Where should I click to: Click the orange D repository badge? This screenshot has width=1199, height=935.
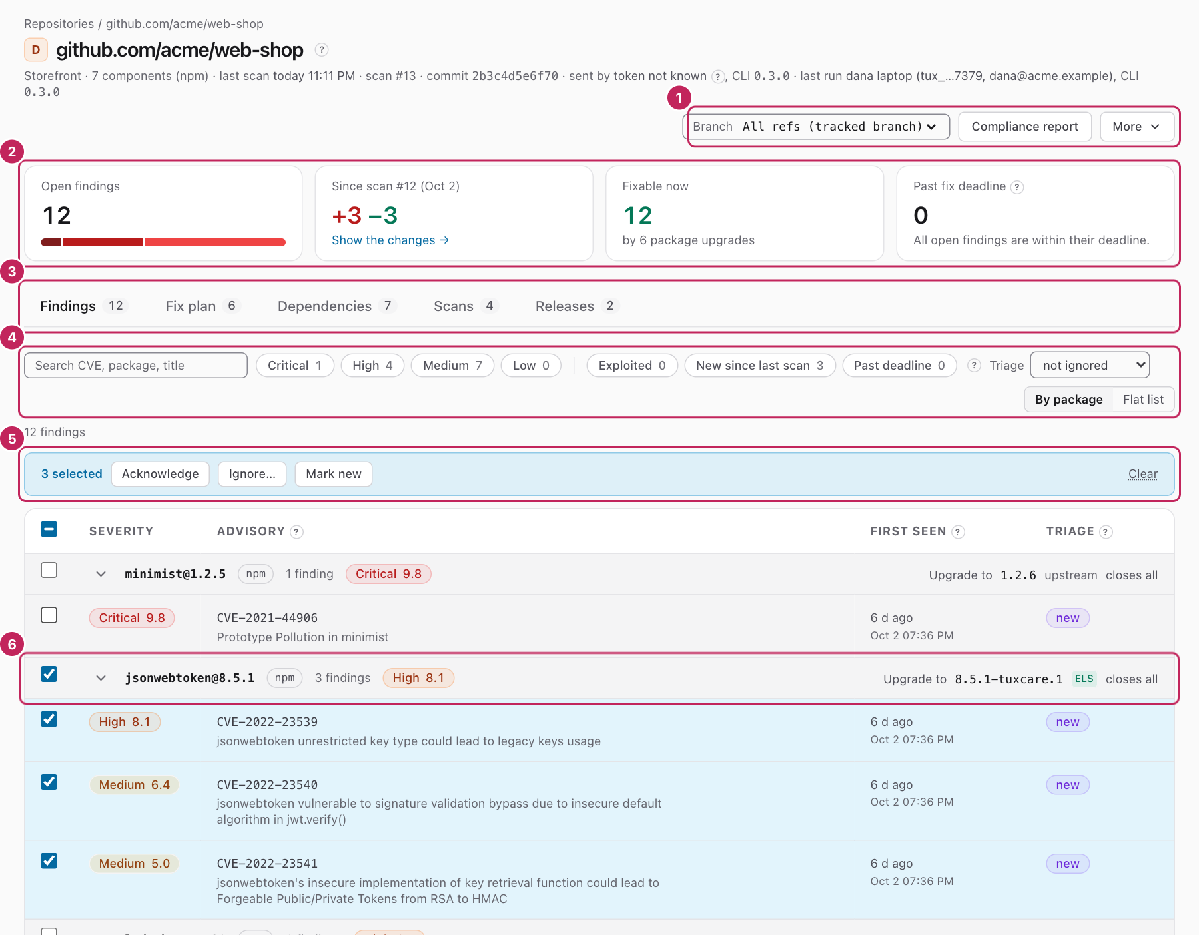point(36,50)
